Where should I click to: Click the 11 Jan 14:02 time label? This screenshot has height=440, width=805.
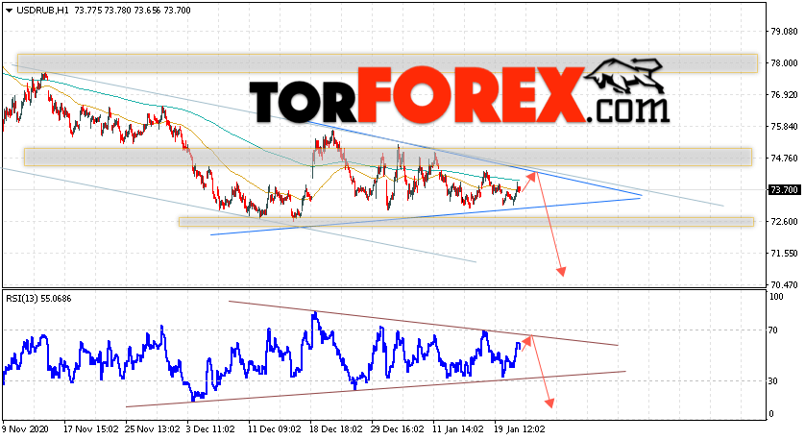pyautogui.click(x=458, y=428)
